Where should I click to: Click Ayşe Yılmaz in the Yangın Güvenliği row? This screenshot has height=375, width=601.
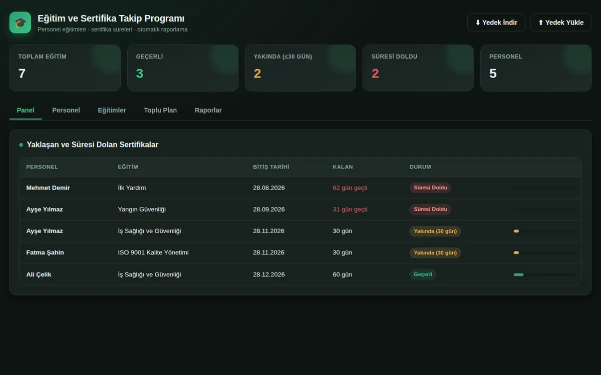(45, 209)
